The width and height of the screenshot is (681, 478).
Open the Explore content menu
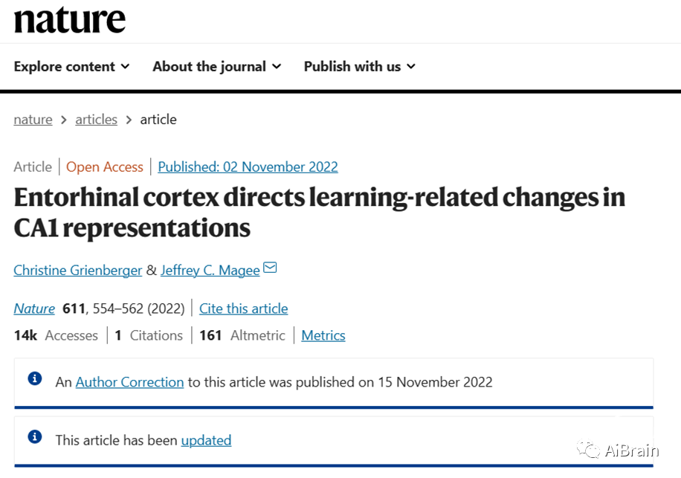(x=71, y=66)
